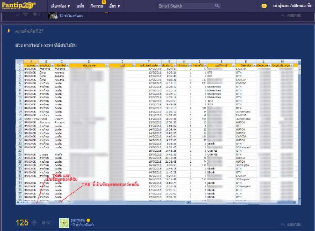Screen dimensions: 315x231
Task: Click the yellow smiley icon in navbar
Action: coord(264,6)
